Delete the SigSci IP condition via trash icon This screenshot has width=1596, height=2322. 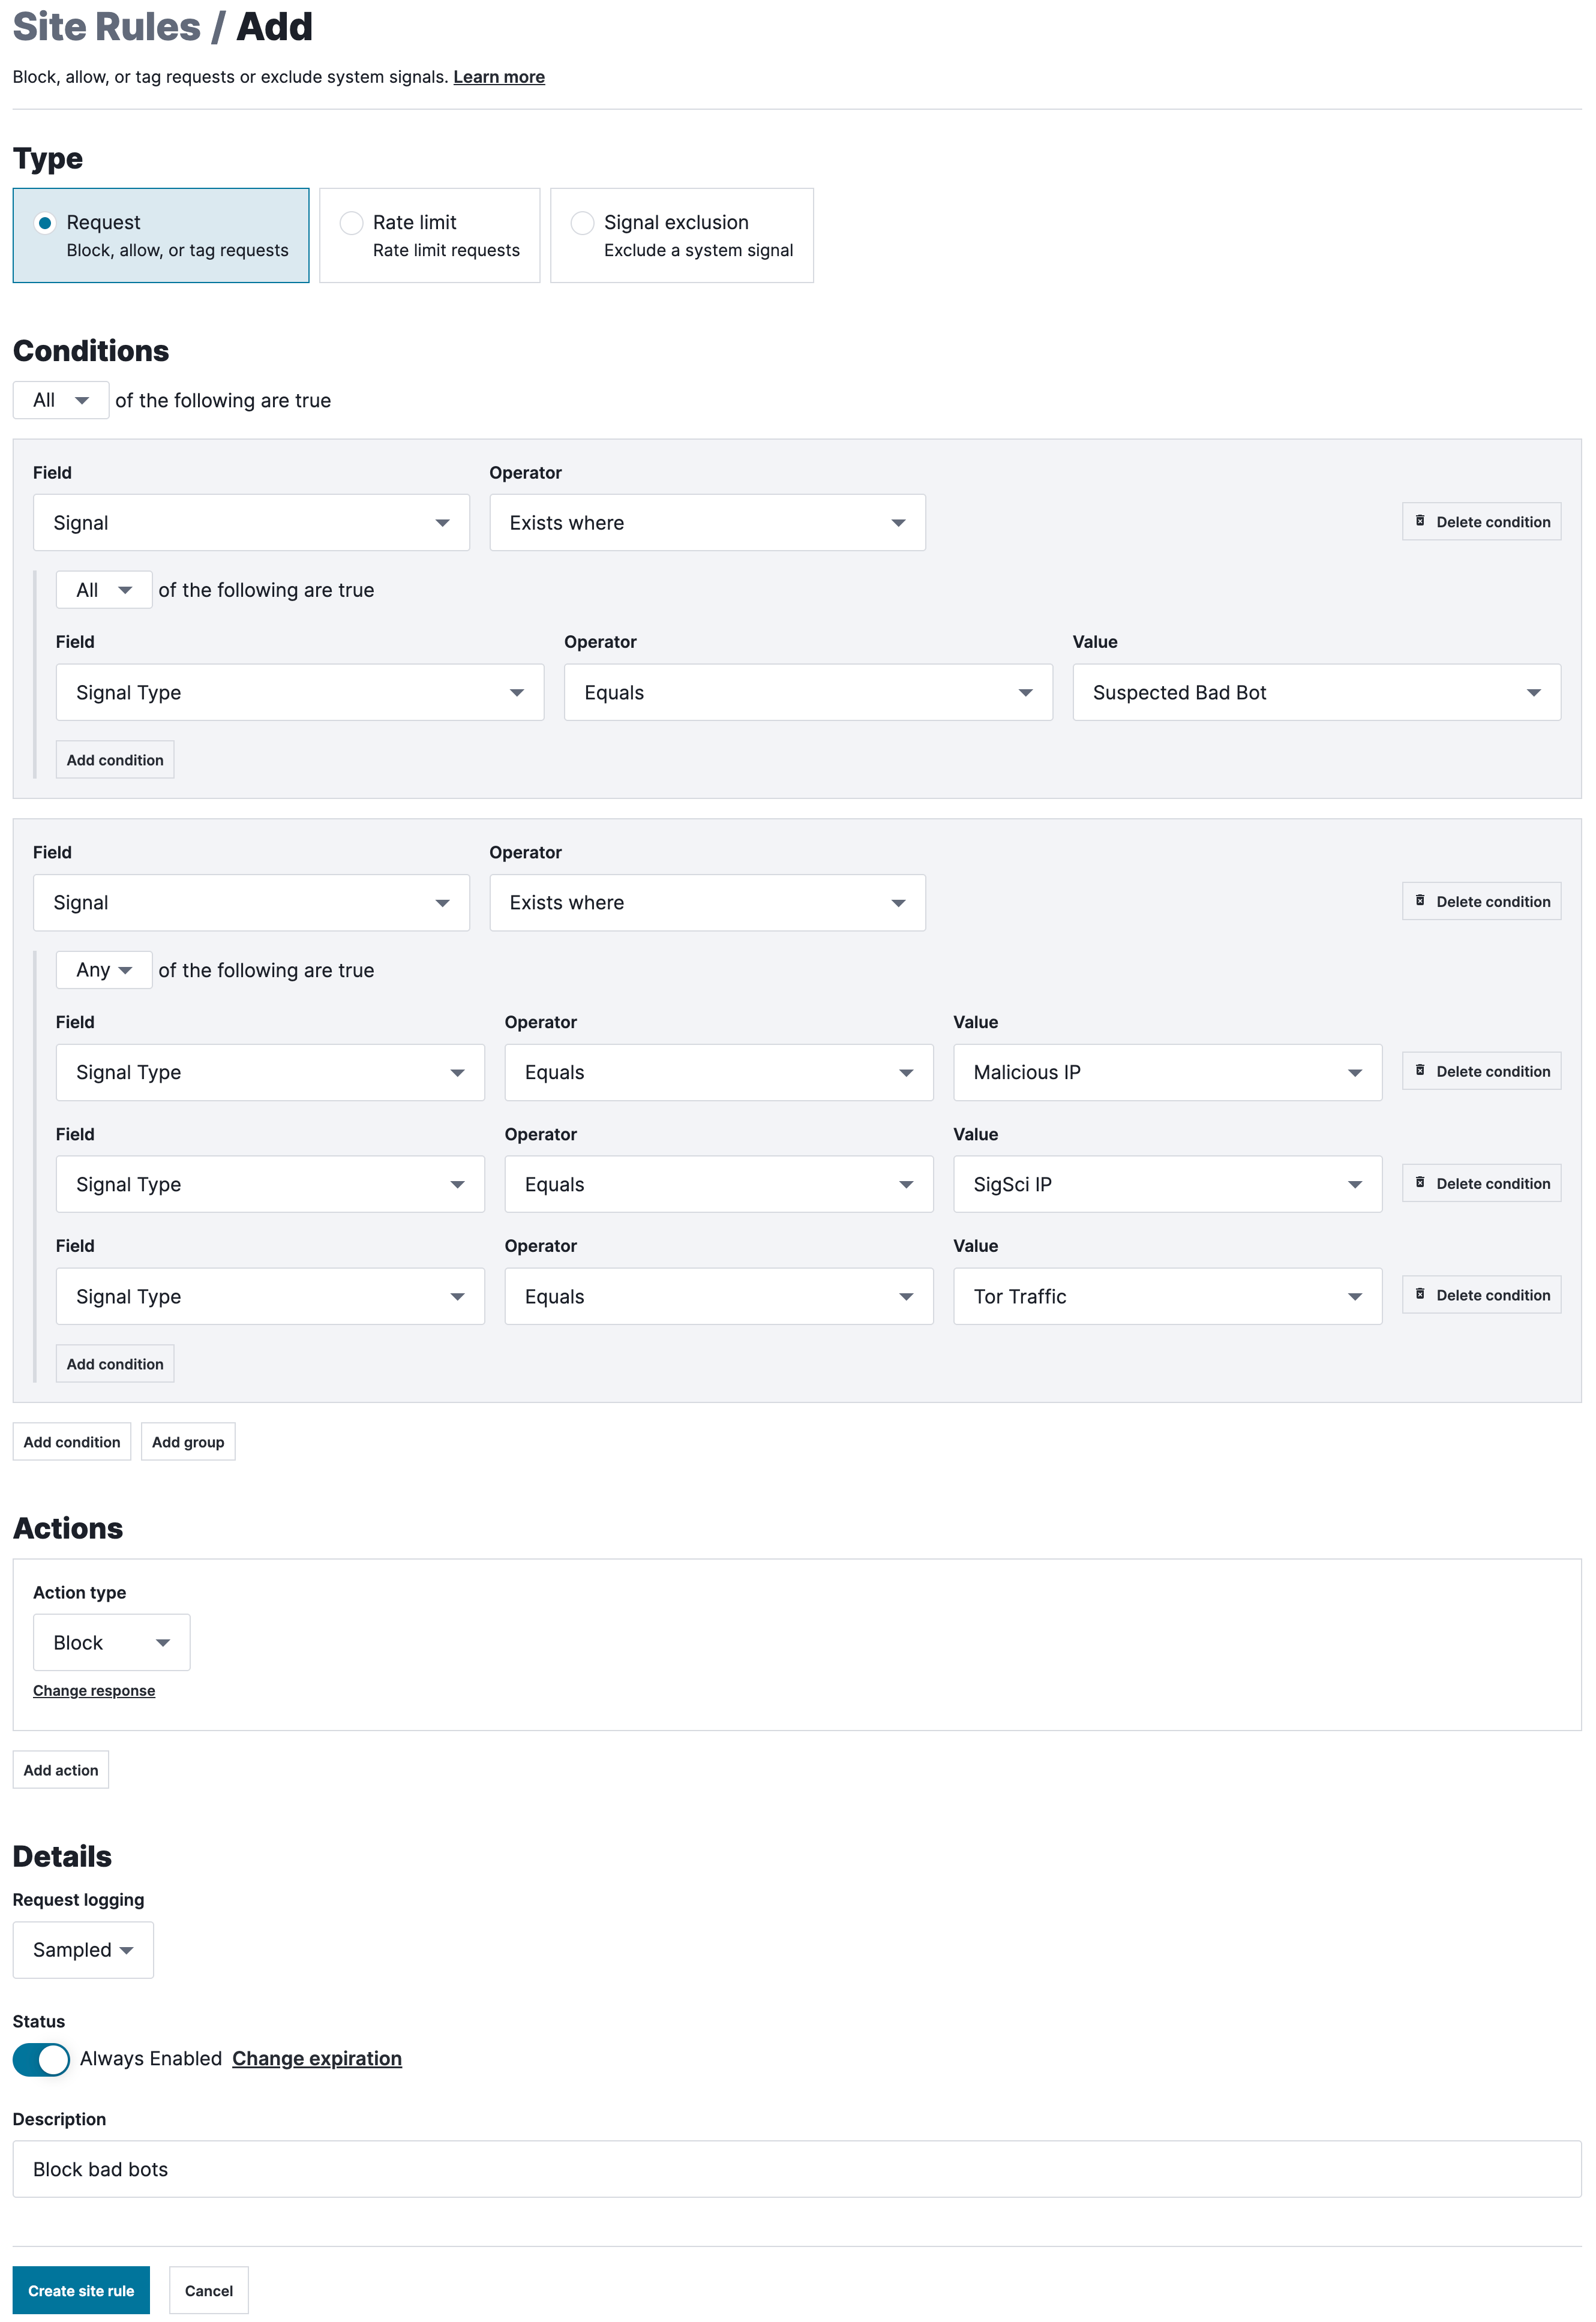(x=1419, y=1182)
